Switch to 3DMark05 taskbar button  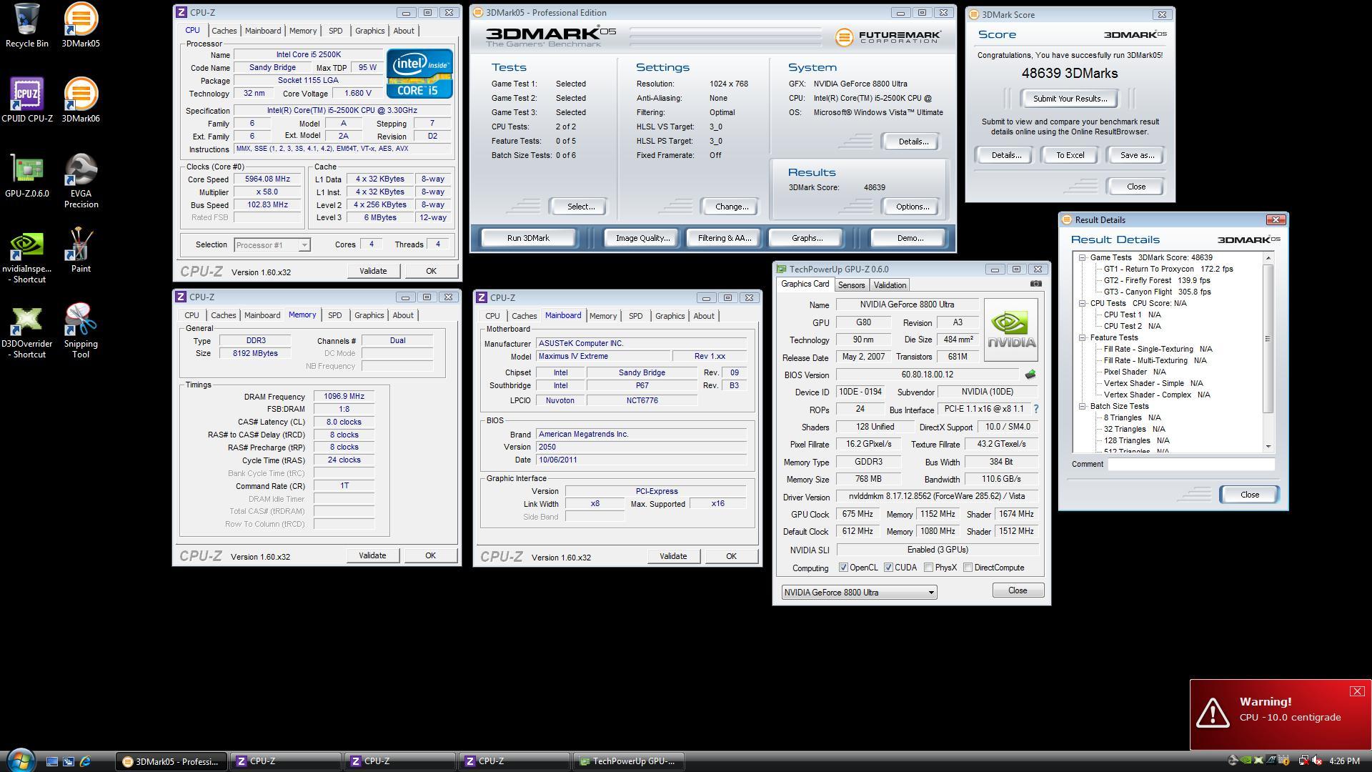(171, 761)
